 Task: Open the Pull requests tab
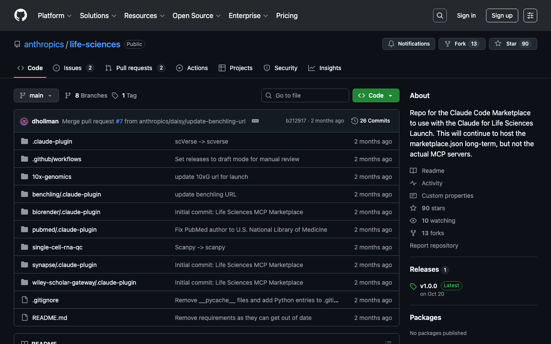[134, 68]
